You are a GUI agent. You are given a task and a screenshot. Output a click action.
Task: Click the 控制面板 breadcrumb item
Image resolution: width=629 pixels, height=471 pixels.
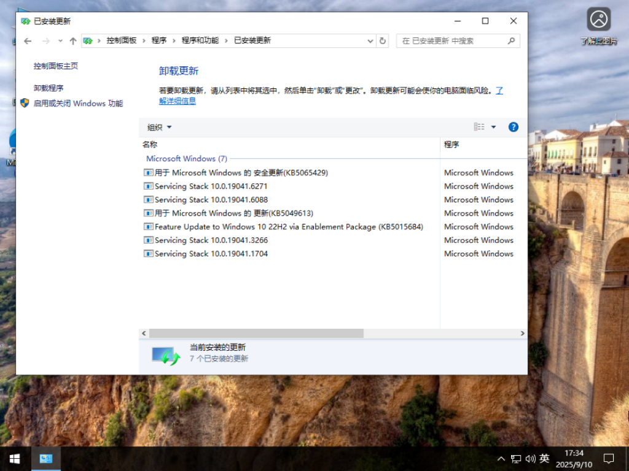(122, 40)
